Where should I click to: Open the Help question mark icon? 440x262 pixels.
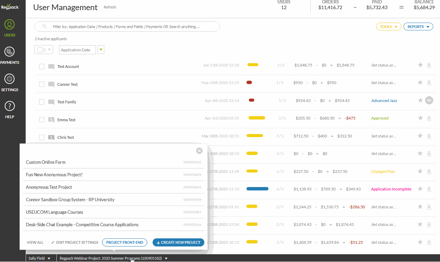tap(9, 106)
